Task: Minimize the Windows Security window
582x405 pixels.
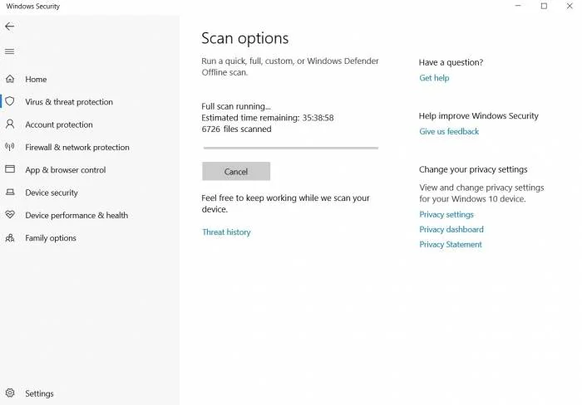Action: pyautogui.click(x=518, y=6)
